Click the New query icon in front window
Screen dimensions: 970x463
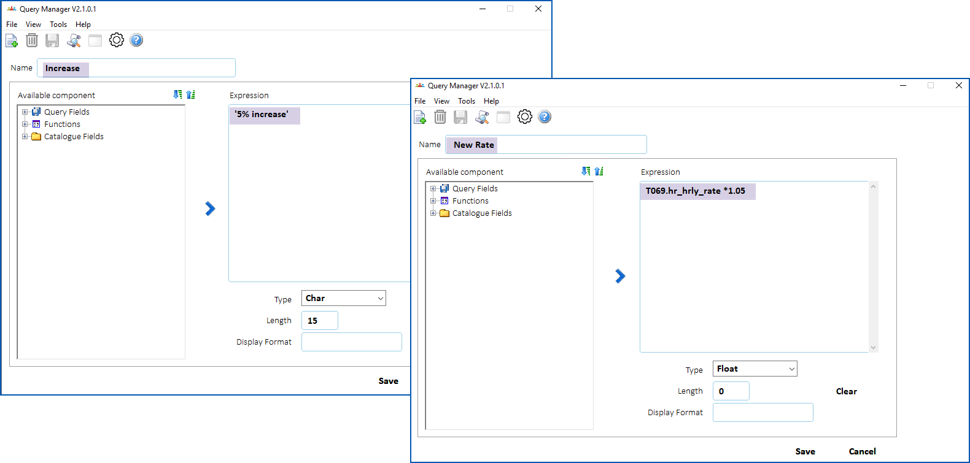(x=420, y=117)
